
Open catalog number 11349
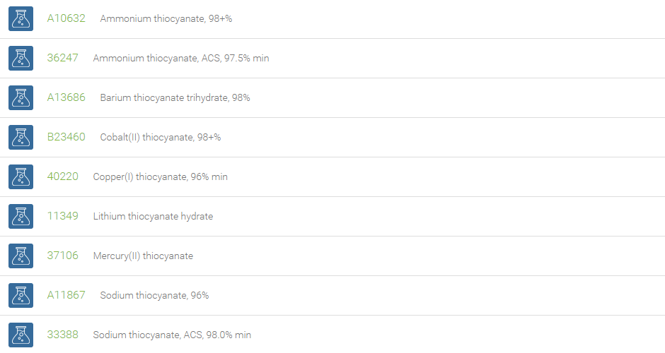[x=63, y=216]
